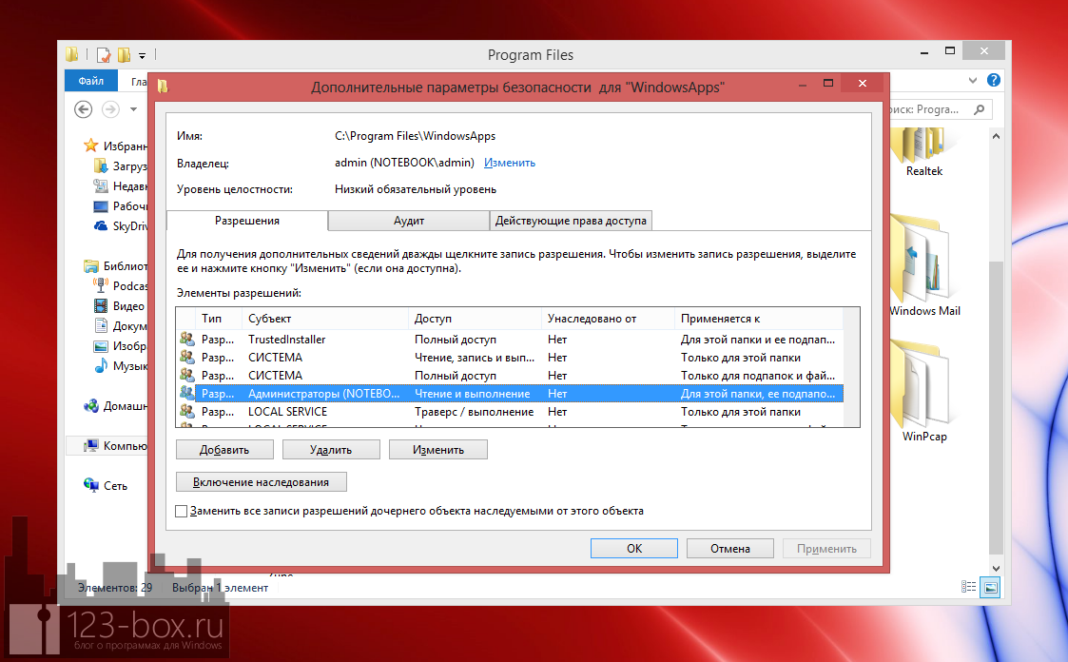Click the Добавить button

[x=224, y=449]
